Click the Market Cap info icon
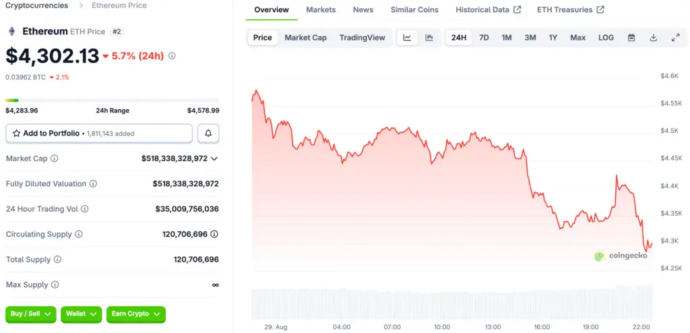Screen dimensions: 690x333 [55, 158]
